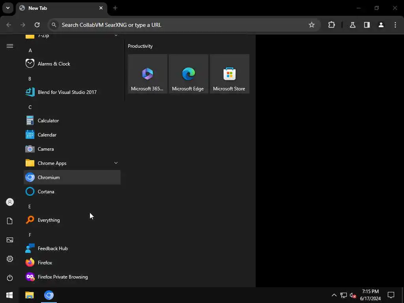Screen dimensions: 404x303
Task: Jump to letter C in app list
Action: [x=30, y=107]
